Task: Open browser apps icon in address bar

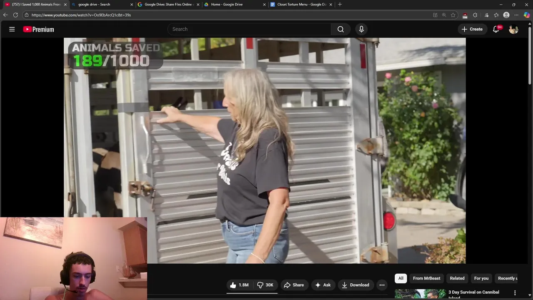Action: (435, 15)
